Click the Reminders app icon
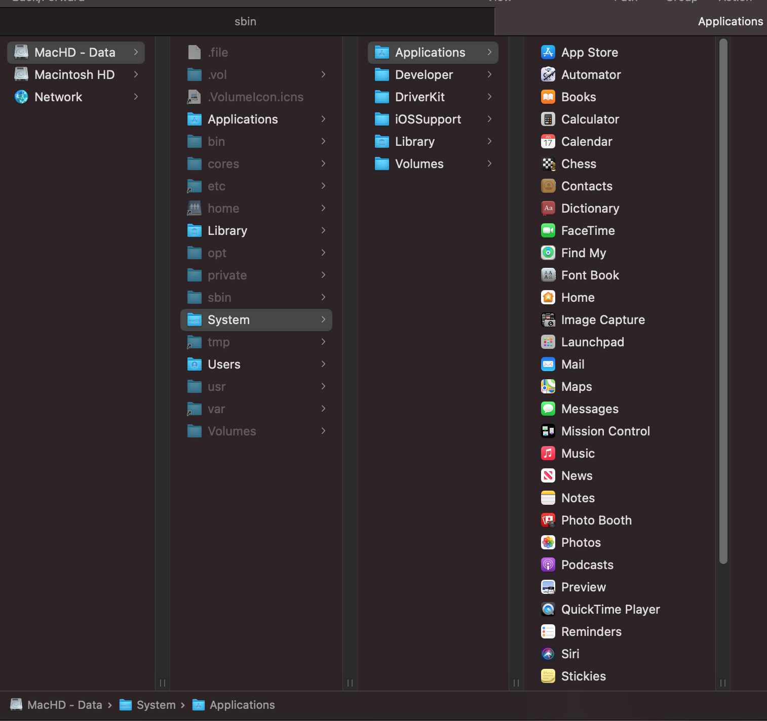This screenshot has height=721, width=767. coord(548,631)
